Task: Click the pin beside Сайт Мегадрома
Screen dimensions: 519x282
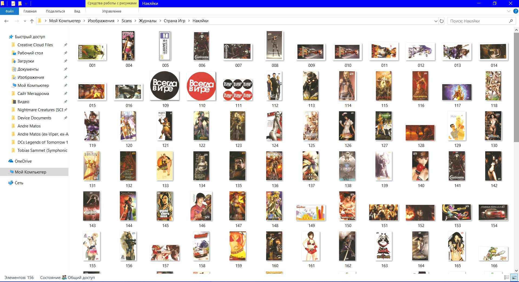Action: [65, 93]
